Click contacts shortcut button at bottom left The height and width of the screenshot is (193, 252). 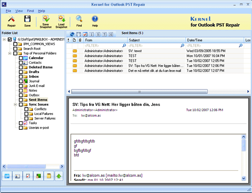coord(17,176)
